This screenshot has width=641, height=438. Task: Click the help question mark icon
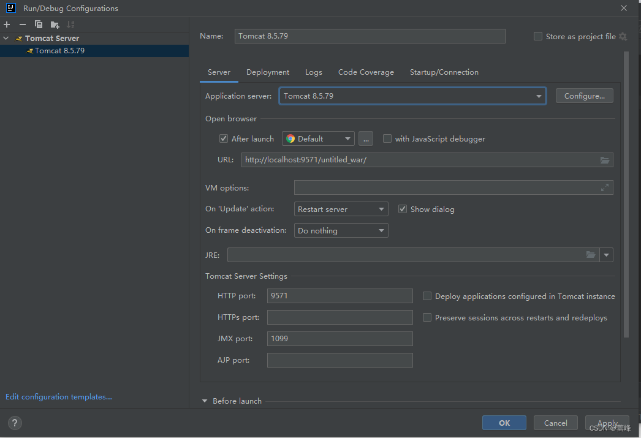15,423
